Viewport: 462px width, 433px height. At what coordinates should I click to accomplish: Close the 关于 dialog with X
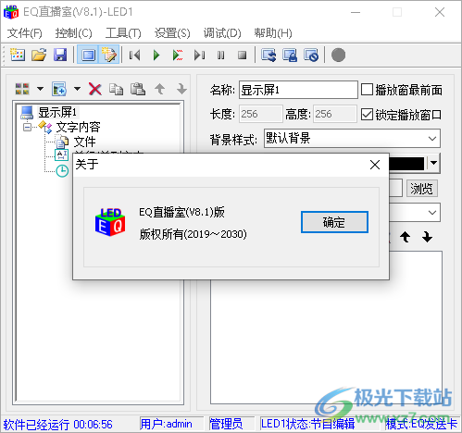click(x=375, y=165)
